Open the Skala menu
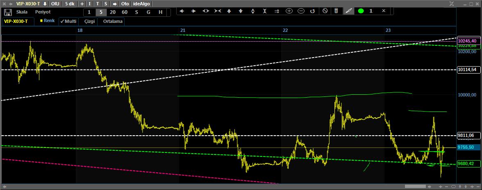The height and width of the screenshot is (190, 482). pos(22,12)
